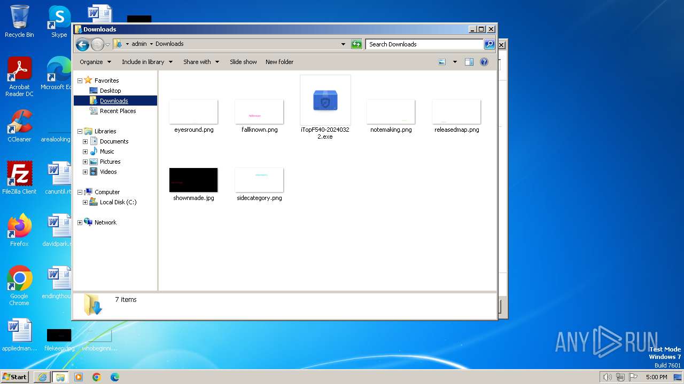Select Downloads in the navigation pane
This screenshot has width=684, height=384.
coord(114,101)
